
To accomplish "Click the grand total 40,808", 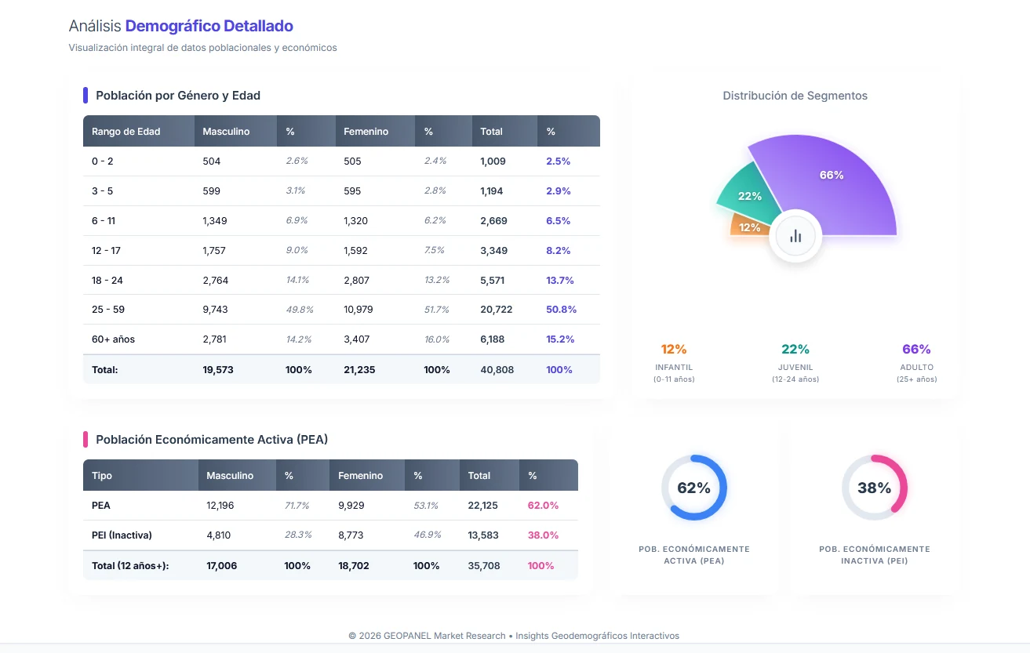I will coord(497,370).
